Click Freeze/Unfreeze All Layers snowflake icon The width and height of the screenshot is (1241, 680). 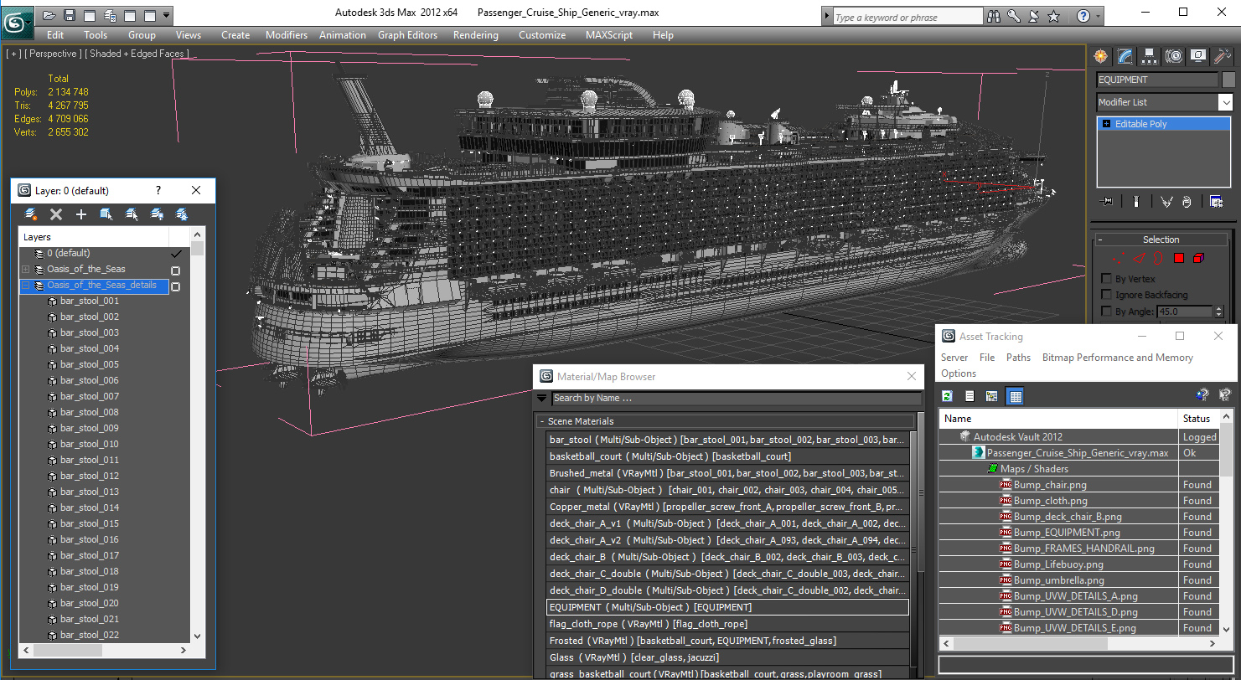click(181, 214)
